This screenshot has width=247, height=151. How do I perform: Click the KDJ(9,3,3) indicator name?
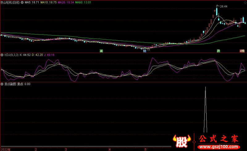[11, 55]
